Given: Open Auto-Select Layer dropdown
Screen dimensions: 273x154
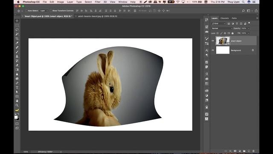Looking at the screenshot, I should pos(44,11).
